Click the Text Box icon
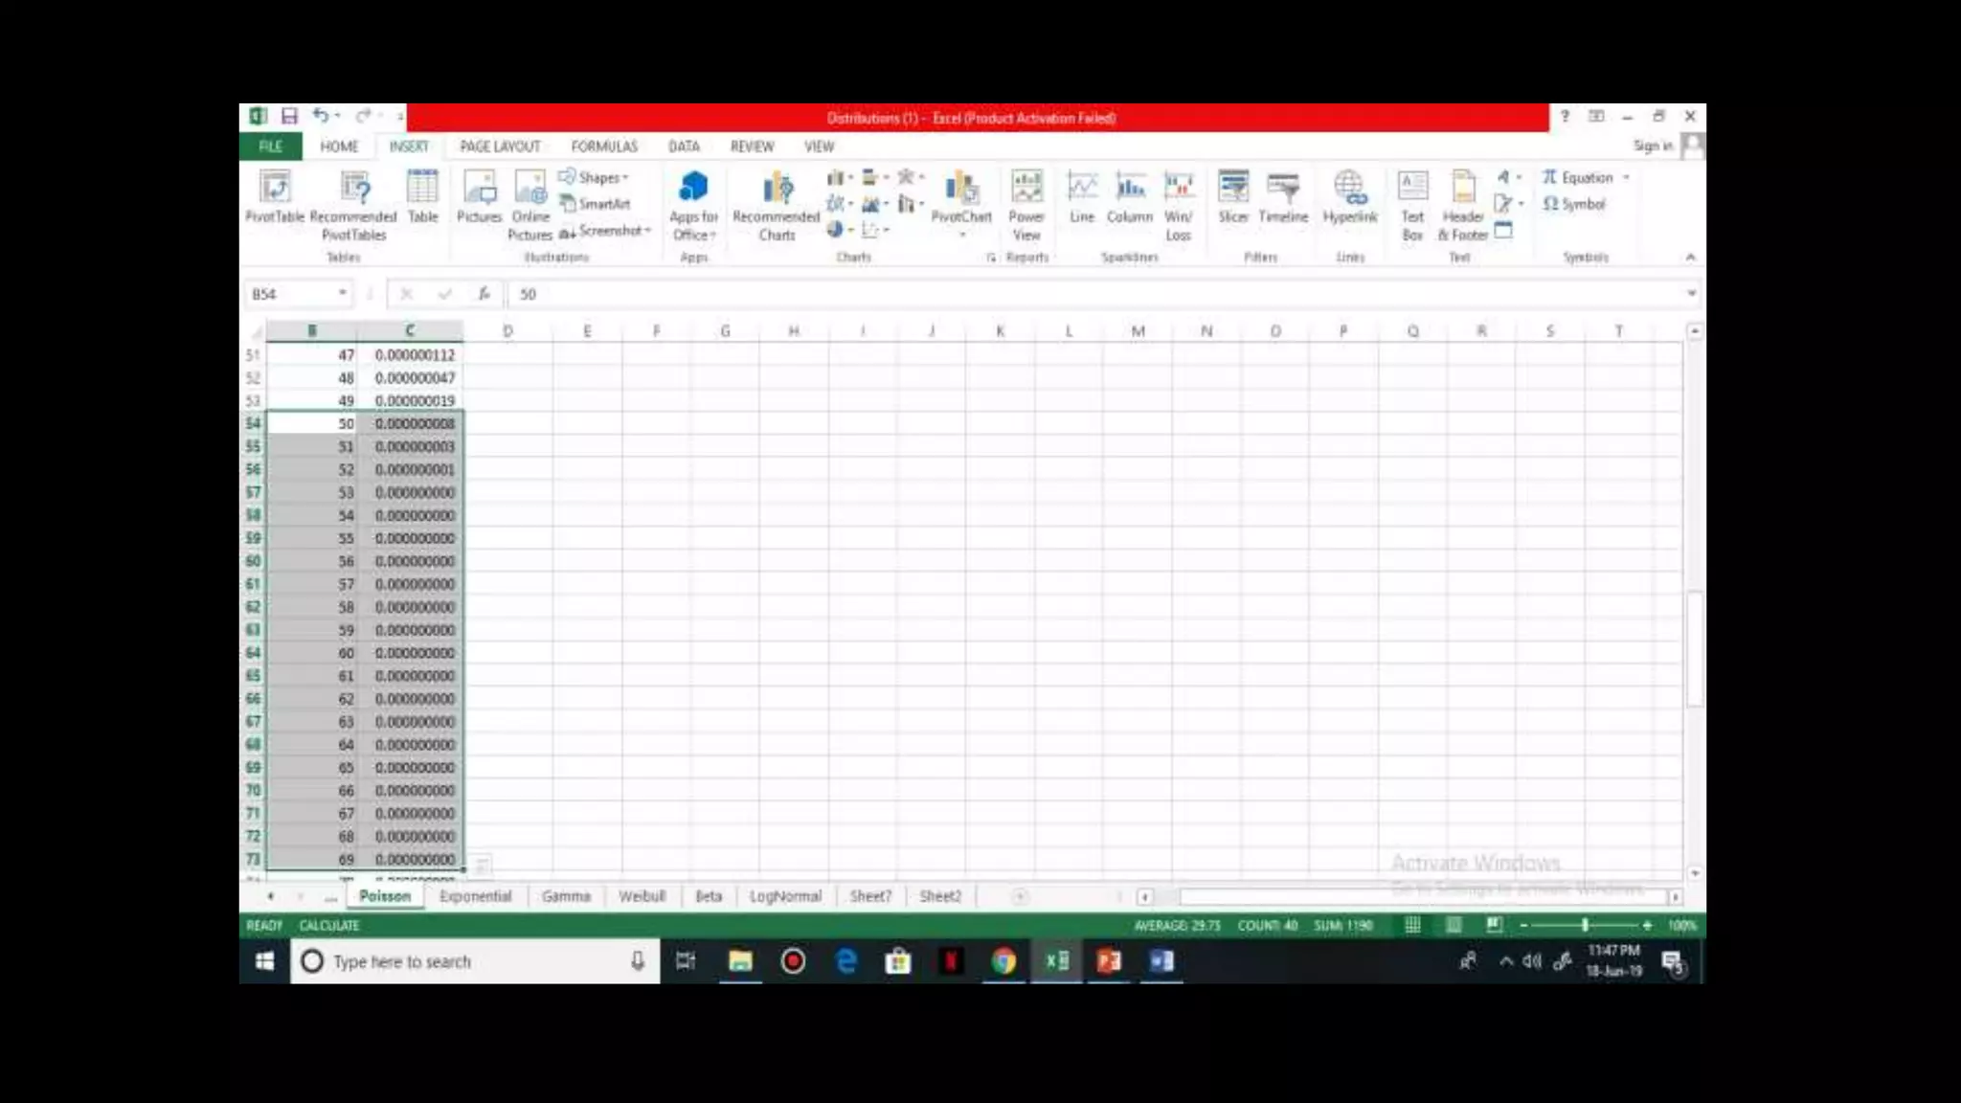The width and height of the screenshot is (1961, 1103). coord(1412,188)
